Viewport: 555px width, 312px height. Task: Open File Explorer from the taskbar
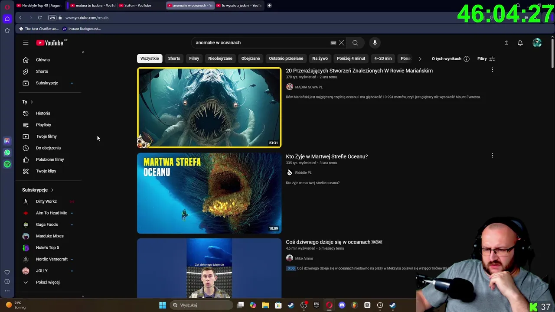click(x=265, y=305)
